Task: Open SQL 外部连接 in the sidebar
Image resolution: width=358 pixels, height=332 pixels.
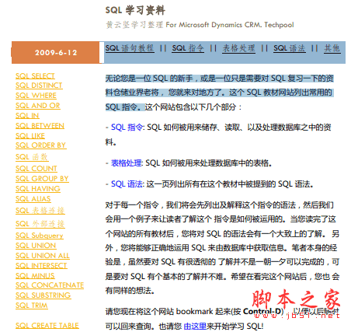Action: (x=40, y=224)
